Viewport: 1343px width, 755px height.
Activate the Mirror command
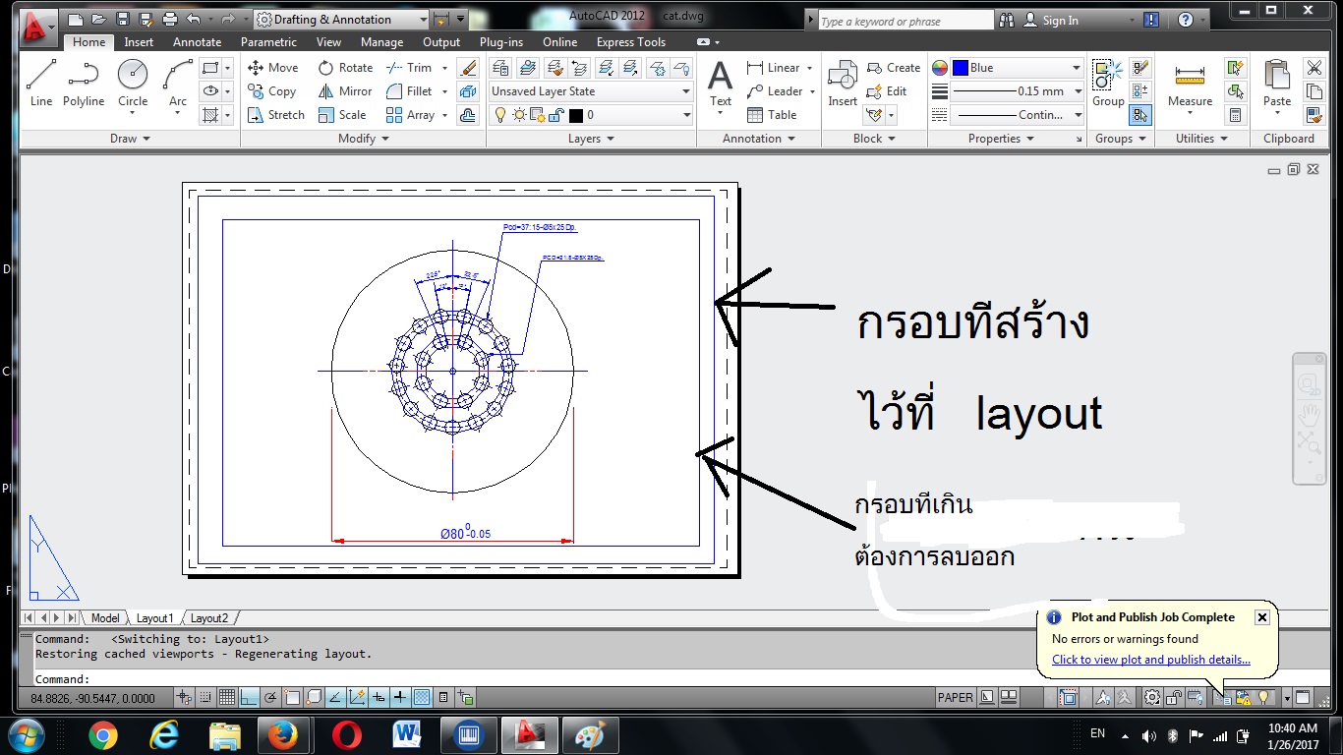[x=345, y=91]
